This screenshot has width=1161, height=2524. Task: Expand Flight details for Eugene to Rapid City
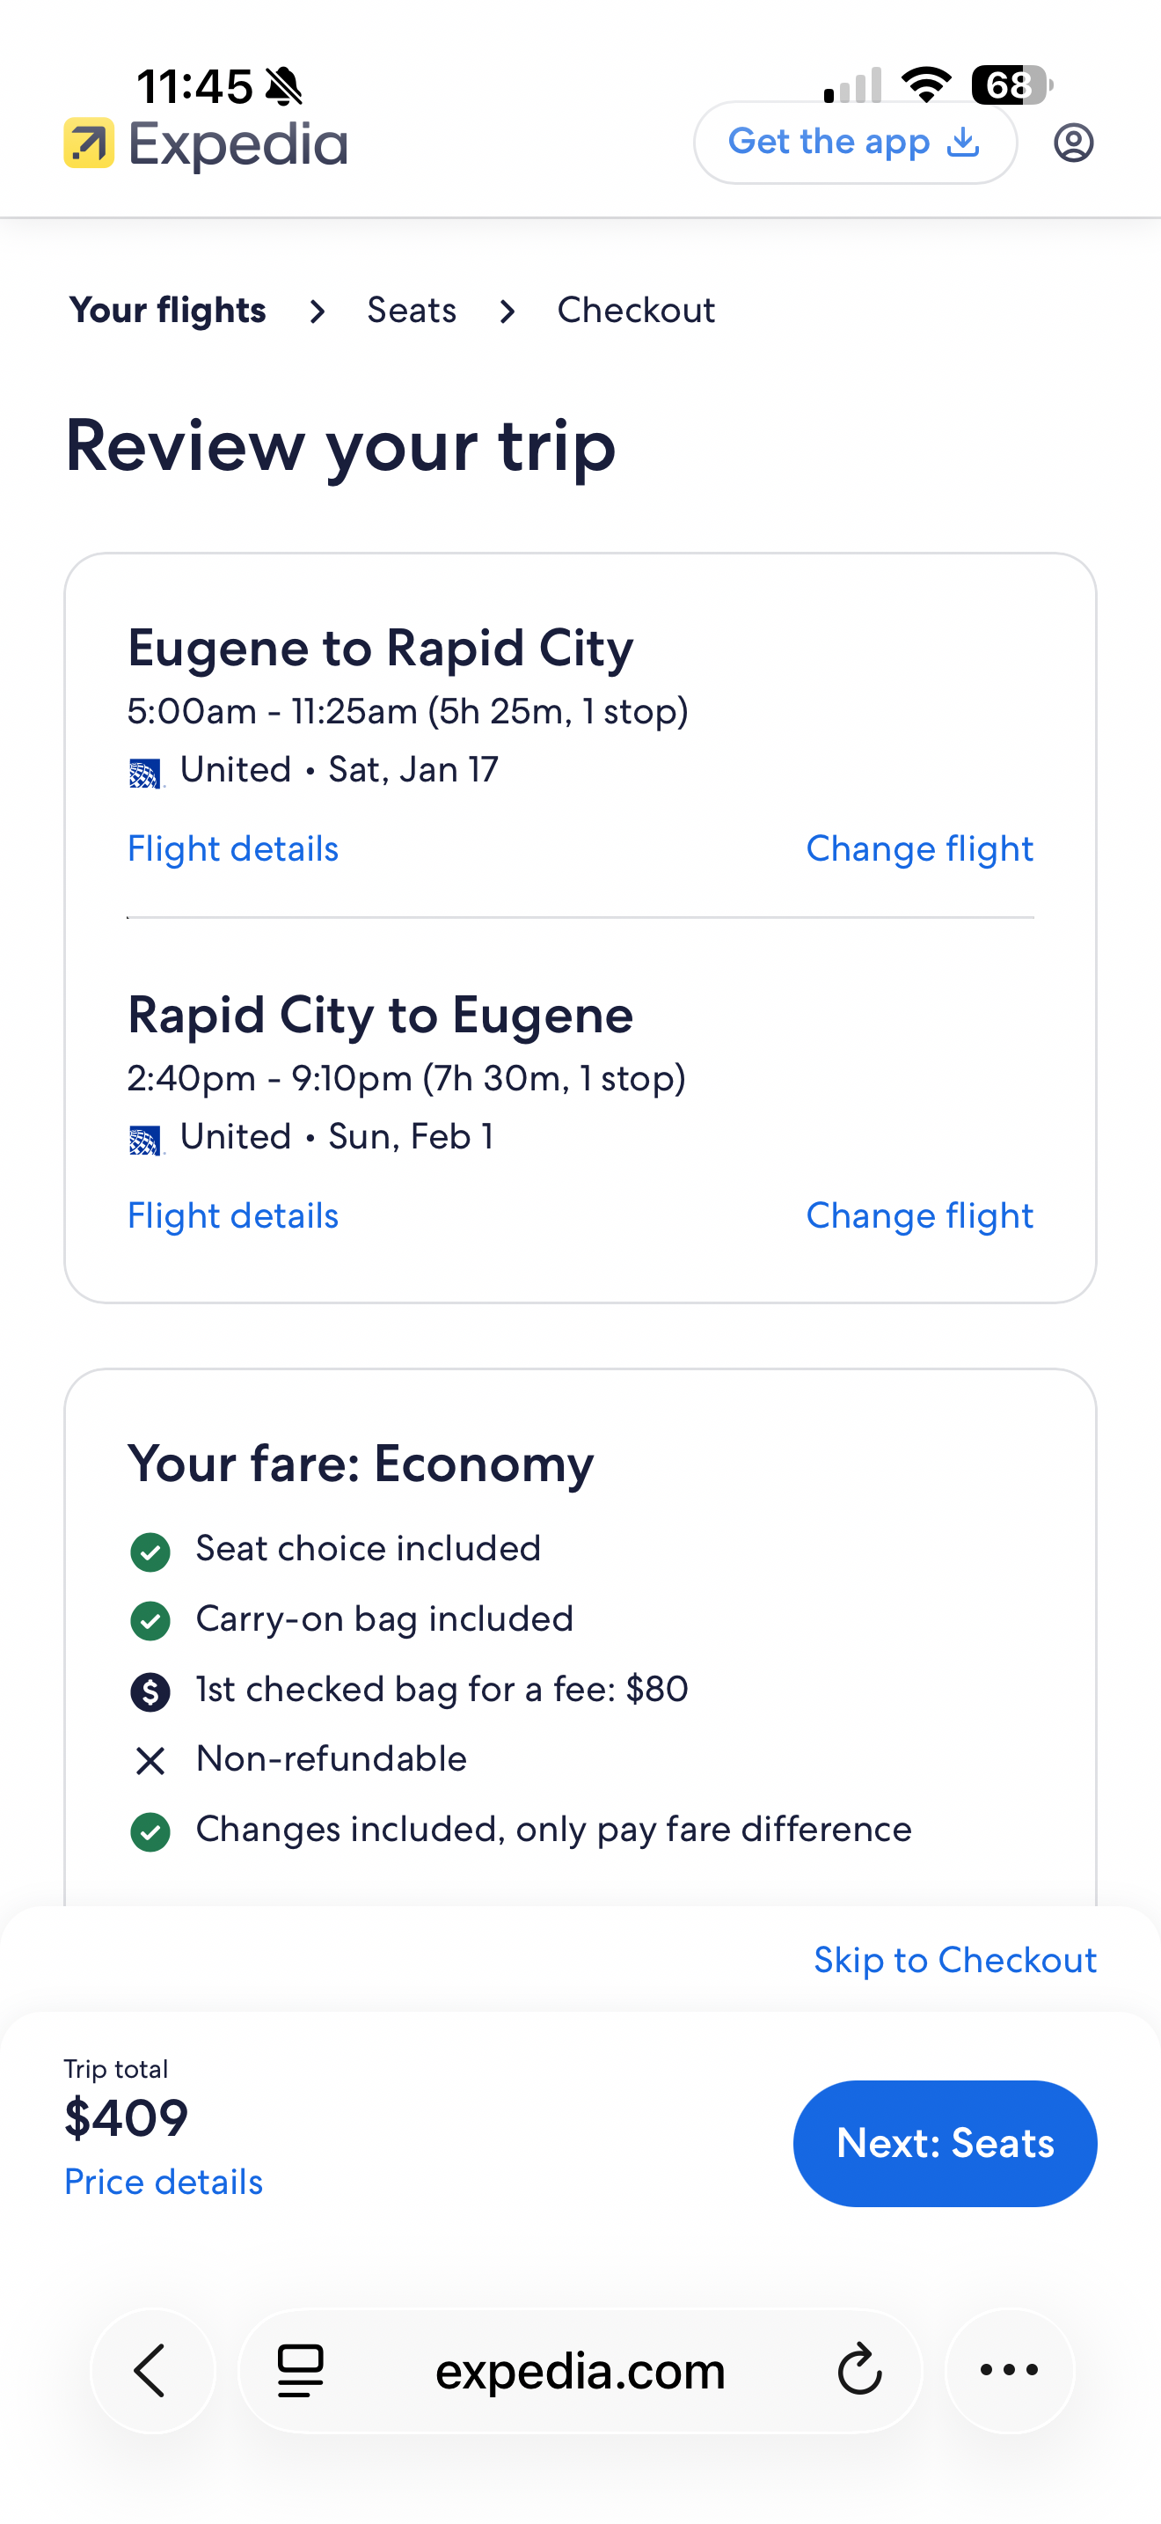pyautogui.click(x=233, y=848)
